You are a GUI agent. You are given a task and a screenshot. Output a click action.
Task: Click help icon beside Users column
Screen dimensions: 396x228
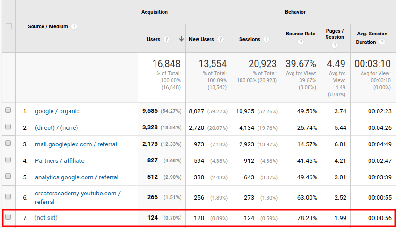click(x=166, y=39)
